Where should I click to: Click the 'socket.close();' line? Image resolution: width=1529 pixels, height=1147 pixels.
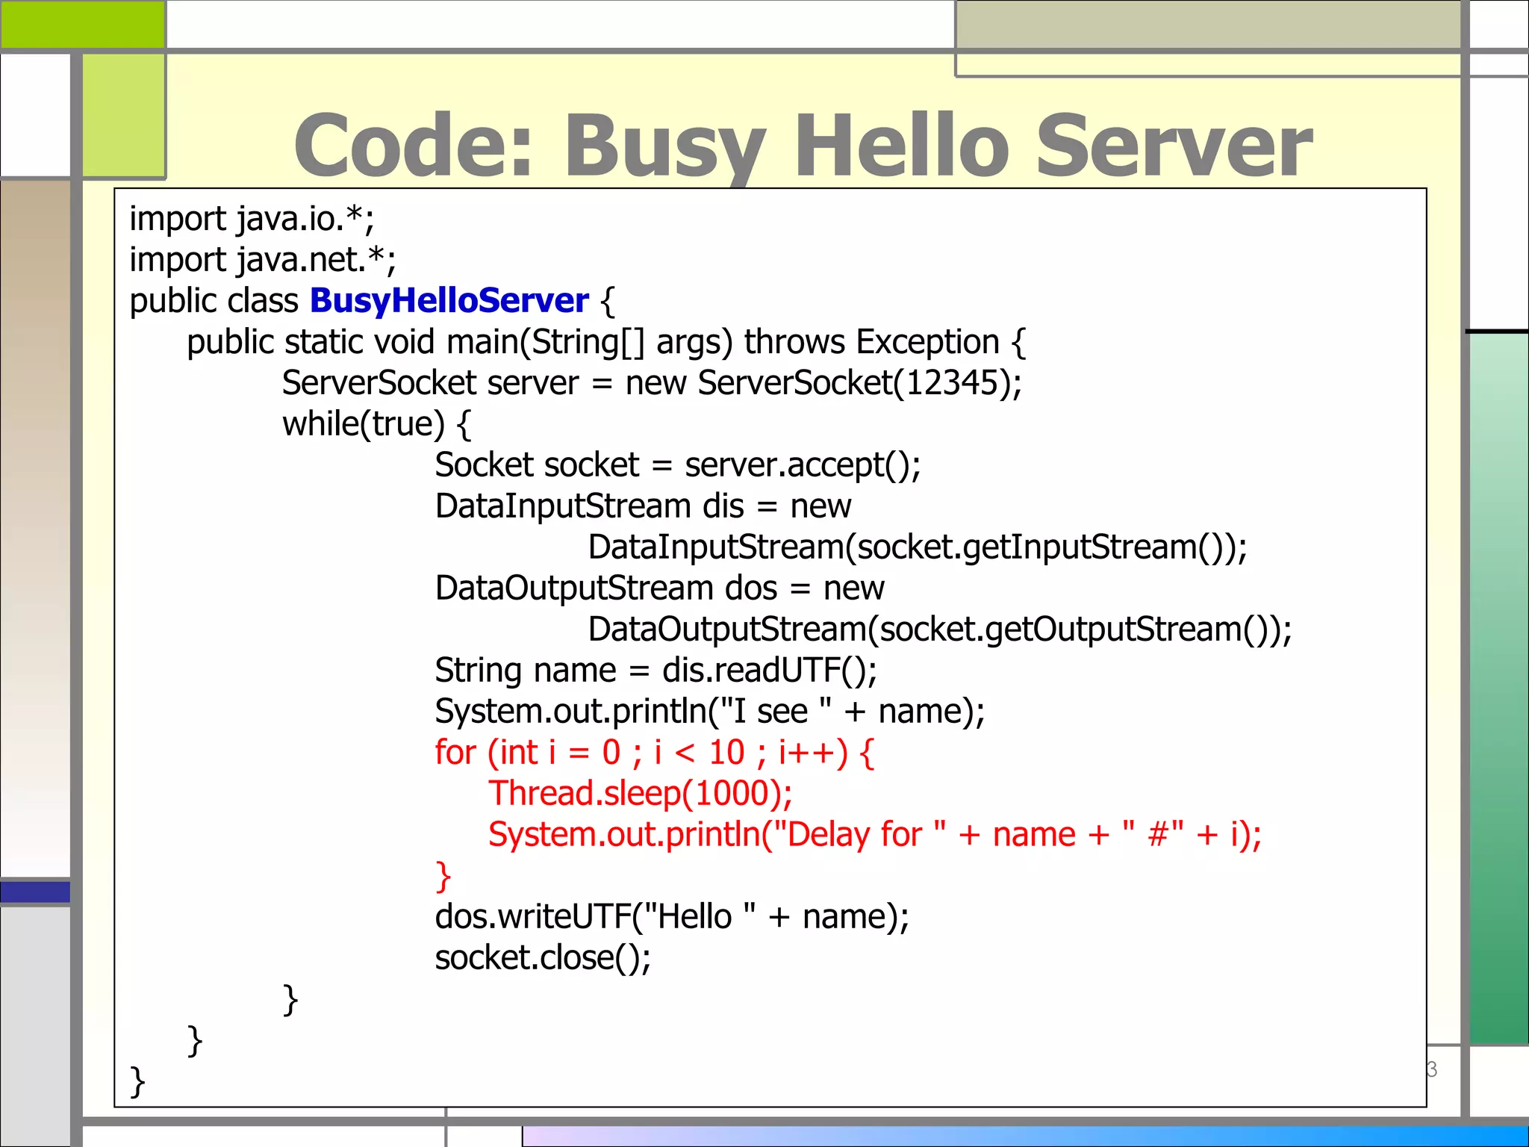pyautogui.click(x=543, y=958)
